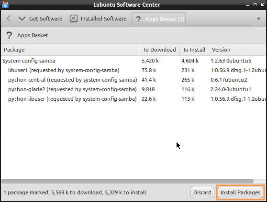Maximize the Lubuntu Software Center window

pyautogui.click(x=255, y=5)
